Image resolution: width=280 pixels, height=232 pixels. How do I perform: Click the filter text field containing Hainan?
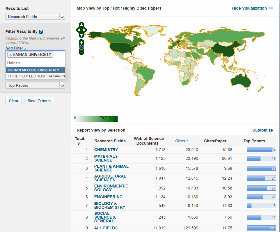[x=35, y=63]
